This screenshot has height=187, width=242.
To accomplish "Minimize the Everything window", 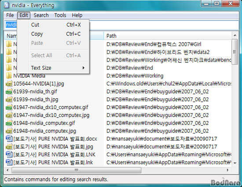I will click(x=206, y=4).
